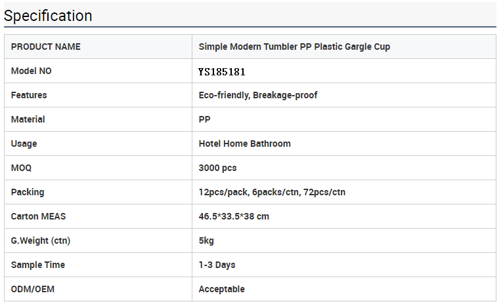Image resolution: width=503 pixels, height=306 pixels.
Task: Click the Simple Modern Tumbler product title
Action: tap(294, 47)
